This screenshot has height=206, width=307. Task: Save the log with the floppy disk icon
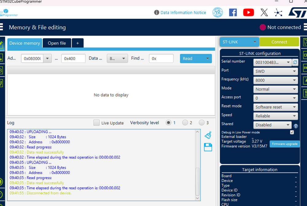coord(208,147)
